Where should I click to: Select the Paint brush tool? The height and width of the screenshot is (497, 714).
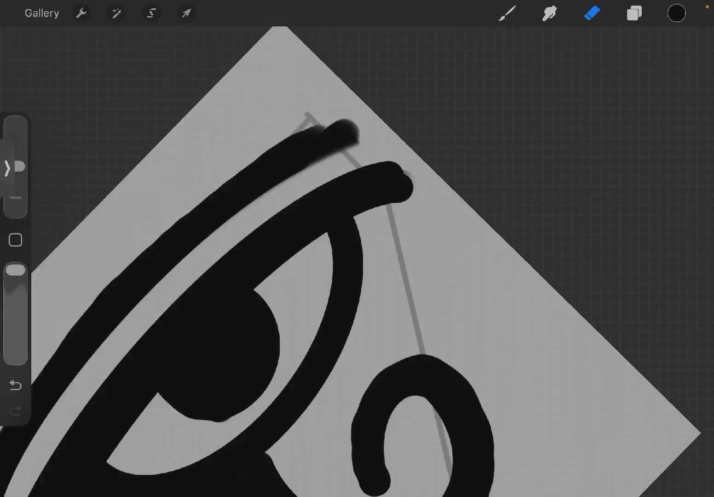(x=507, y=13)
